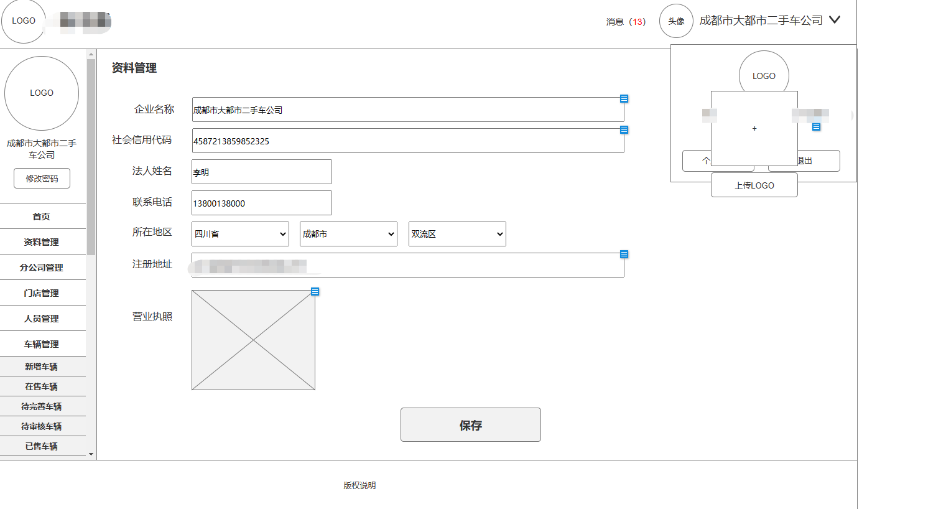Focus the 注册地址 input field

coord(408,265)
